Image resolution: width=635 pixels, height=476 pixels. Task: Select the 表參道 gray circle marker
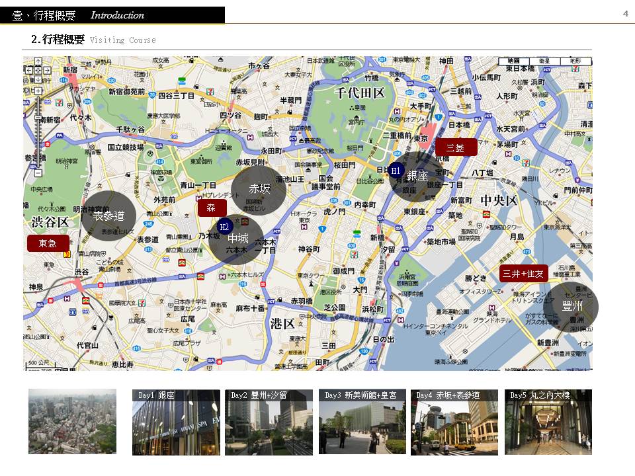110,216
